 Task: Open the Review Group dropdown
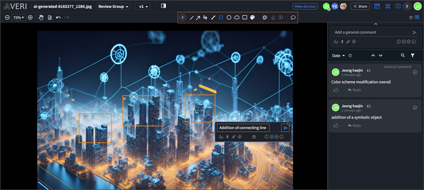(113, 6)
